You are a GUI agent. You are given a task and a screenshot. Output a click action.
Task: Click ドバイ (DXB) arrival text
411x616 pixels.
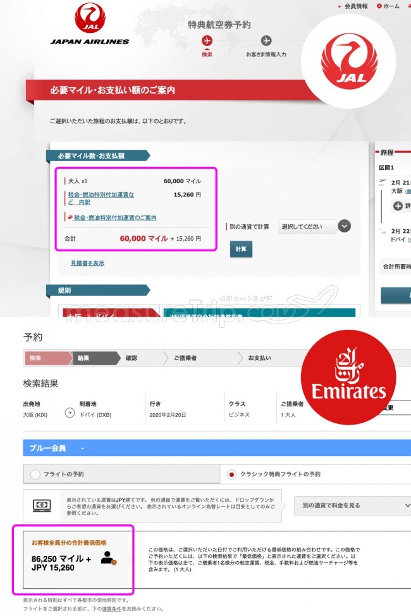point(95,415)
